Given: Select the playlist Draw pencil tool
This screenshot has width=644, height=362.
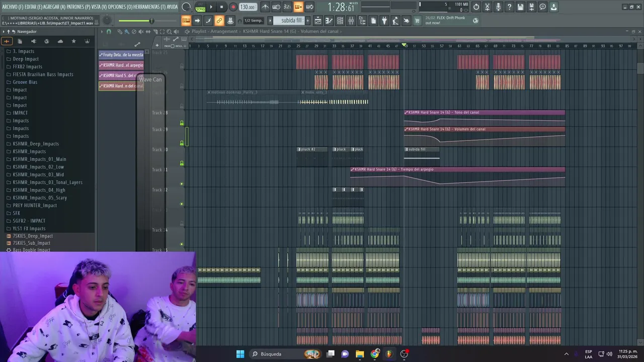Looking at the screenshot, I should 120,31.
